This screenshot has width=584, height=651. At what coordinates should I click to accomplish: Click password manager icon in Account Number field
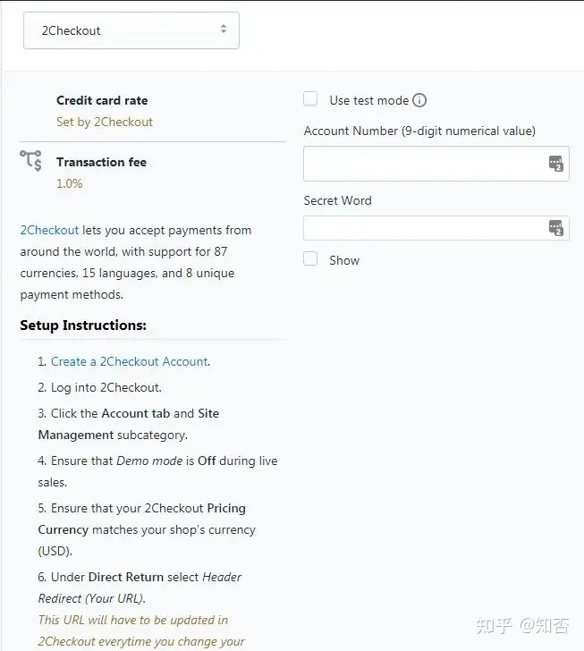[555, 164]
